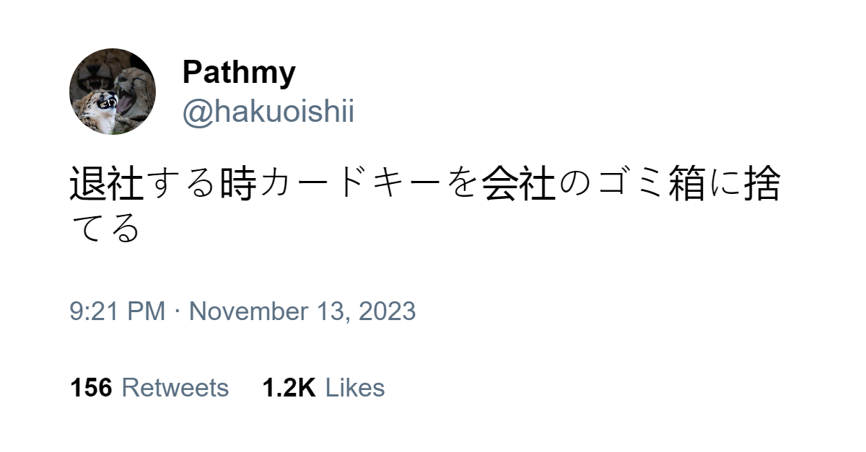Open the 9:21 PM timestamp link
Viewport: 866px width, 452px height.
tap(118, 311)
